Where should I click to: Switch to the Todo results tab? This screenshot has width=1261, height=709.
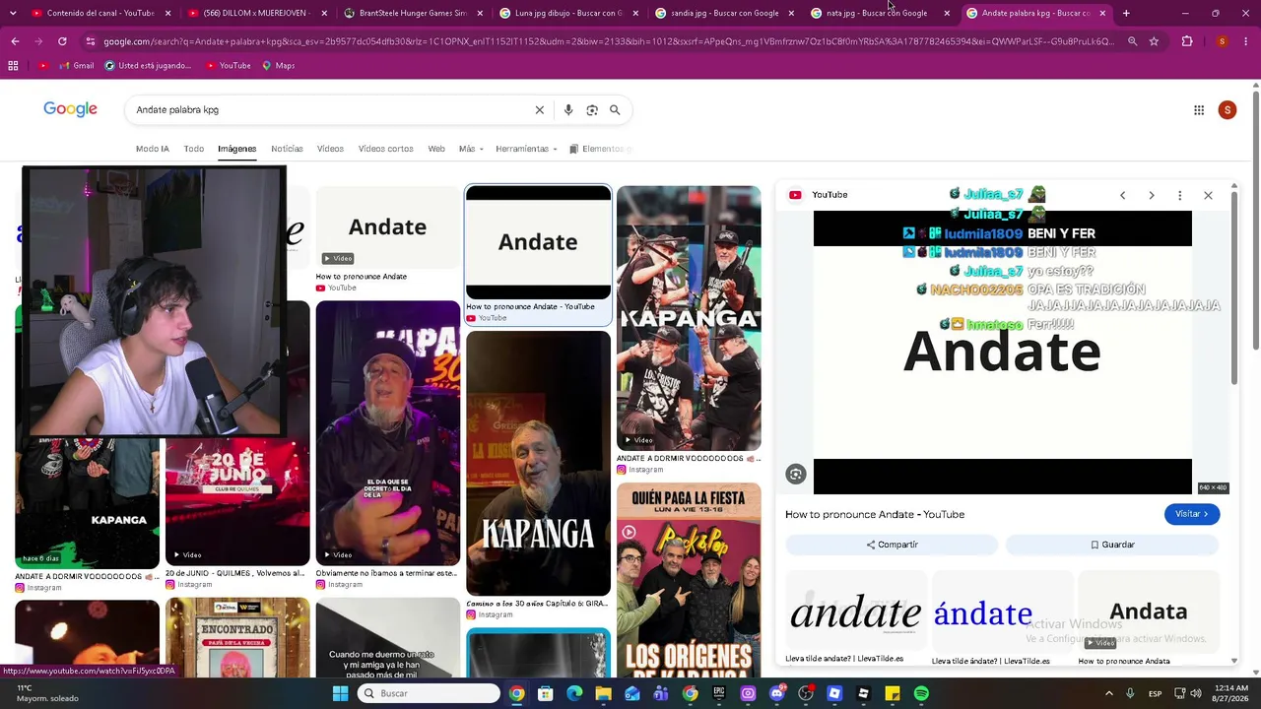click(x=194, y=149)
